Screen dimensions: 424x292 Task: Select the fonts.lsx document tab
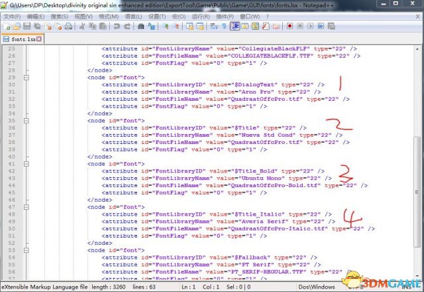[22, 39]
